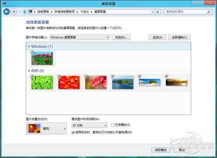This screenshot has height=158, width=217.
Task: Select the beach panorama thumbnail
Action: click(150, 82)
